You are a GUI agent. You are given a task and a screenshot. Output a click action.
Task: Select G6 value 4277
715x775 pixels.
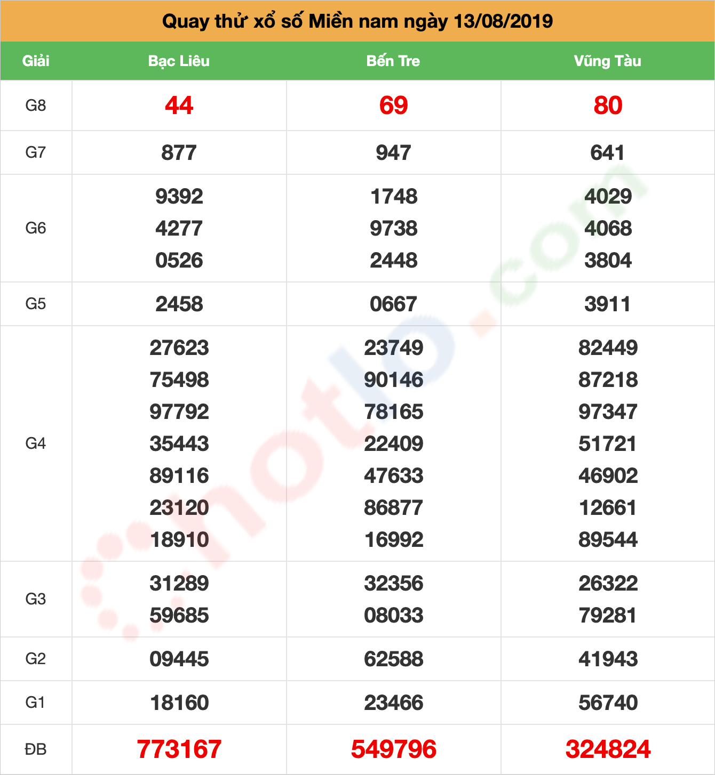click(179, 229)
